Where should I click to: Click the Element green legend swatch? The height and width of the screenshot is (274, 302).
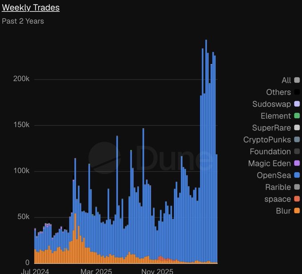(297, 116)
